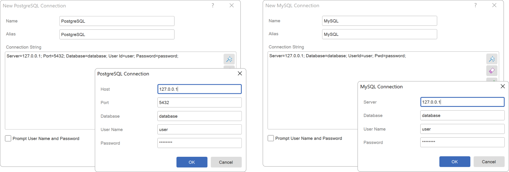Click help question mark in New MySQL Connection
This screenshot has width=509, height=172.
pos(475,5)
